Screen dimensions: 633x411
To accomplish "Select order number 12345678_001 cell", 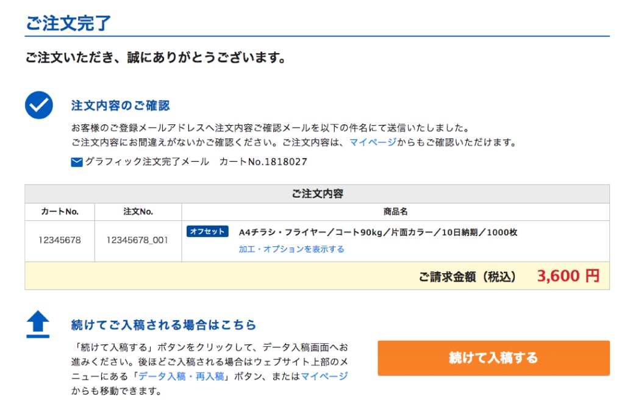I will coord(138,240).
